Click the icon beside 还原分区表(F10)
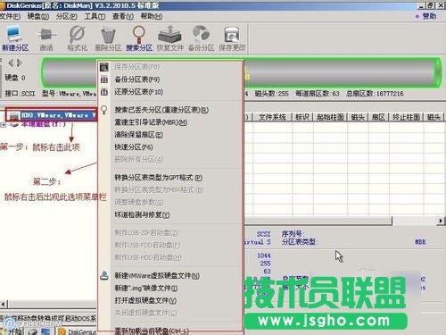Viewport: 446px width, 335px height. (104, 92)
